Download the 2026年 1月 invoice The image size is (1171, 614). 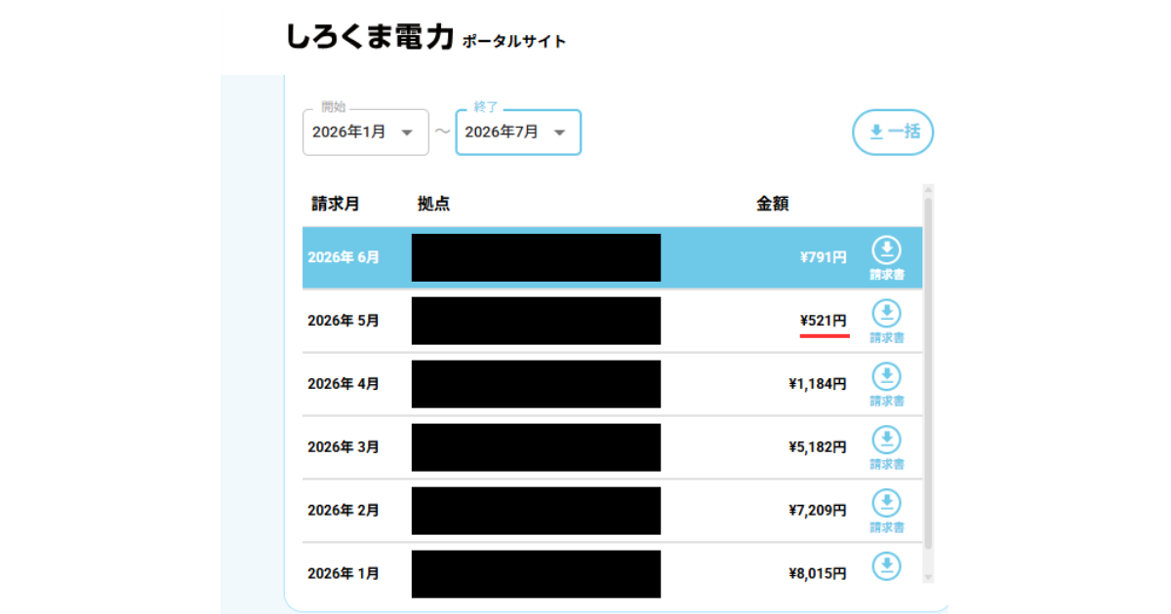(886, 566)
